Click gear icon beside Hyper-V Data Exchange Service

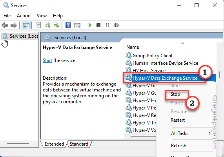(x=128, y=78)
